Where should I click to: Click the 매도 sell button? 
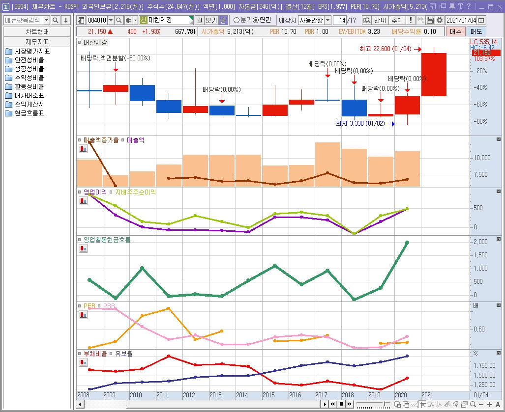point(476,31)
